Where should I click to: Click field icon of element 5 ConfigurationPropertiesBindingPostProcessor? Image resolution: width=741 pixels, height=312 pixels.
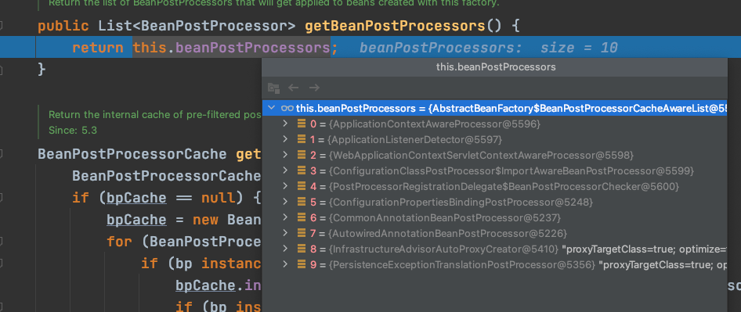[x=302, y=202]
